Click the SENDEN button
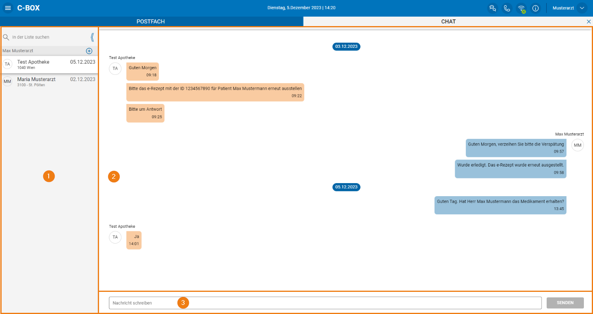 565,303
